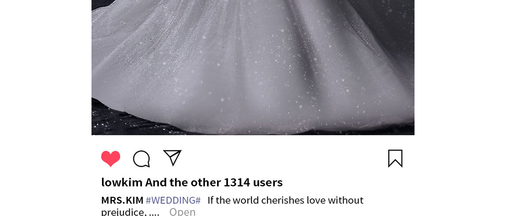Unlike the wedding post via filled heart
Screen dimensions: 506x216
click(111, 159)
